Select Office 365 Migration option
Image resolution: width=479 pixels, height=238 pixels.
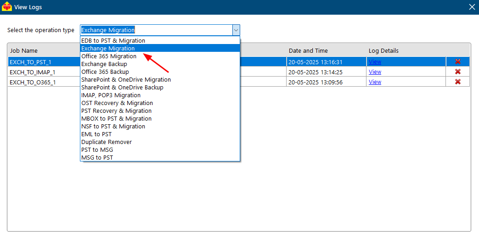pyautogui.click(x=160, y=56)
